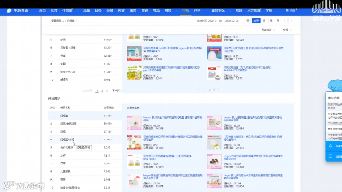Click 上一页 in brand ranking pagination

(87, 91)
